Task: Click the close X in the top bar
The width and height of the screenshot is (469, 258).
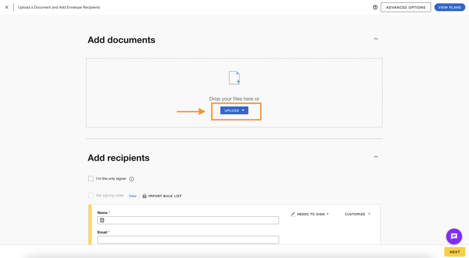Action: pyautogui.click(x=7, y=7)
